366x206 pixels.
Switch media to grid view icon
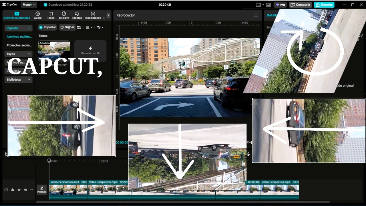click(79, 27)
